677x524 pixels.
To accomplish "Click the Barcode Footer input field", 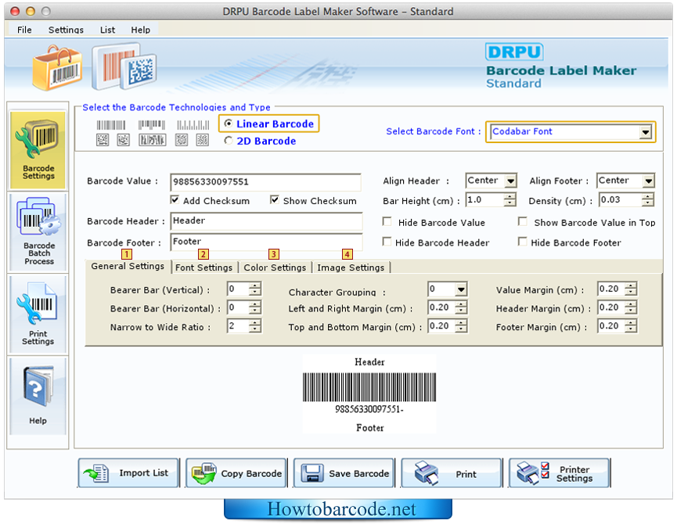I will coord(266,242).
